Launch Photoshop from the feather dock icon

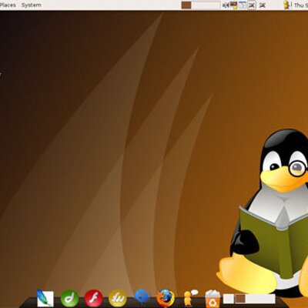(x=45, y=298)
